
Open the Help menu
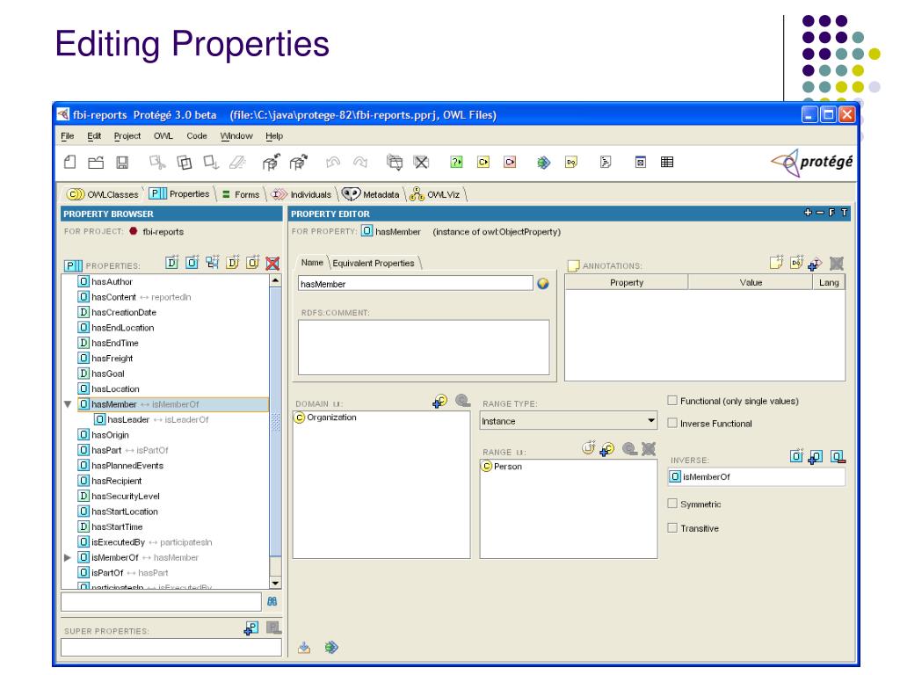pyautogui.click(x=274, y=136)
